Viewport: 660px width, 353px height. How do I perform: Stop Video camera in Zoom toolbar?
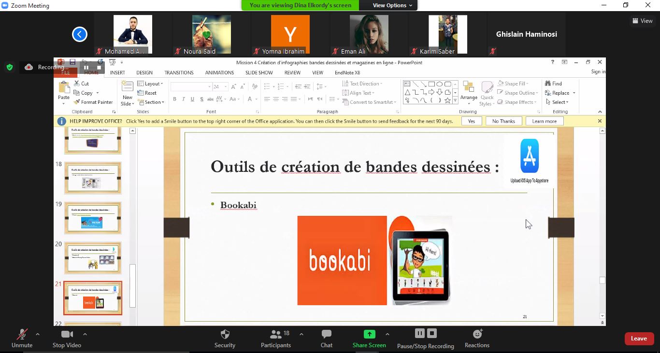tap(67, 338)
